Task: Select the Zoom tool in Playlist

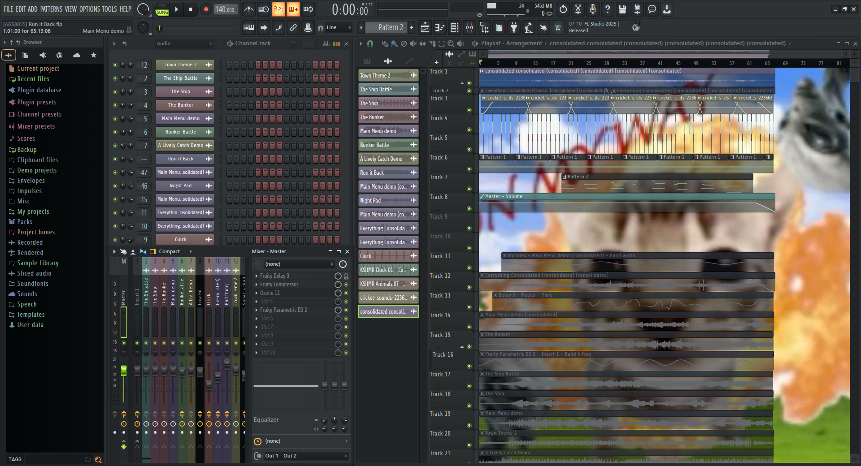Action: (451, 43)
